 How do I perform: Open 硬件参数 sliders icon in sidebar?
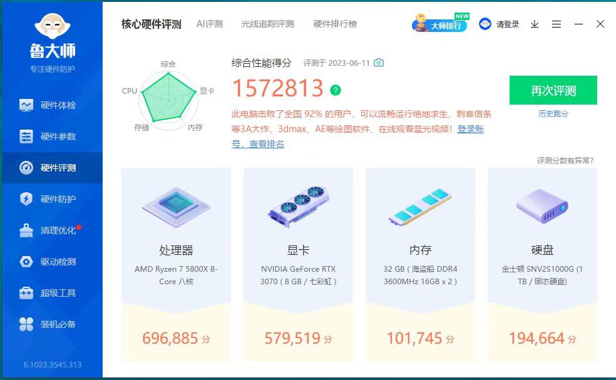coord(26,136)
